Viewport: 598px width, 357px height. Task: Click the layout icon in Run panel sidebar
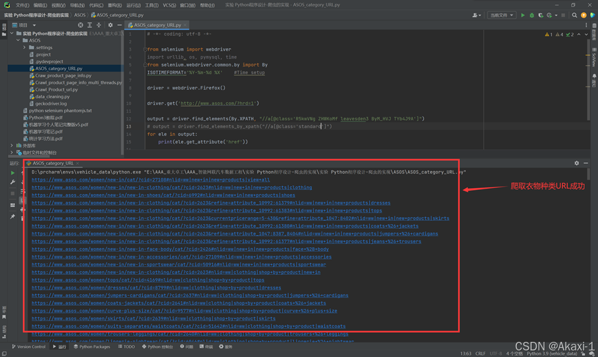[12, 205]
